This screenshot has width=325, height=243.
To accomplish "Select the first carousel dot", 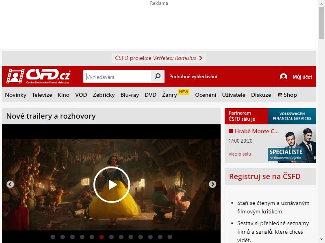I will click(x=53, y=237).
